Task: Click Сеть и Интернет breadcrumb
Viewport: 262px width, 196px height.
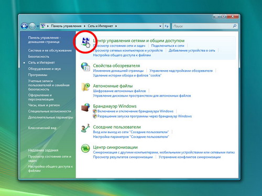Action: coord(100,26)
